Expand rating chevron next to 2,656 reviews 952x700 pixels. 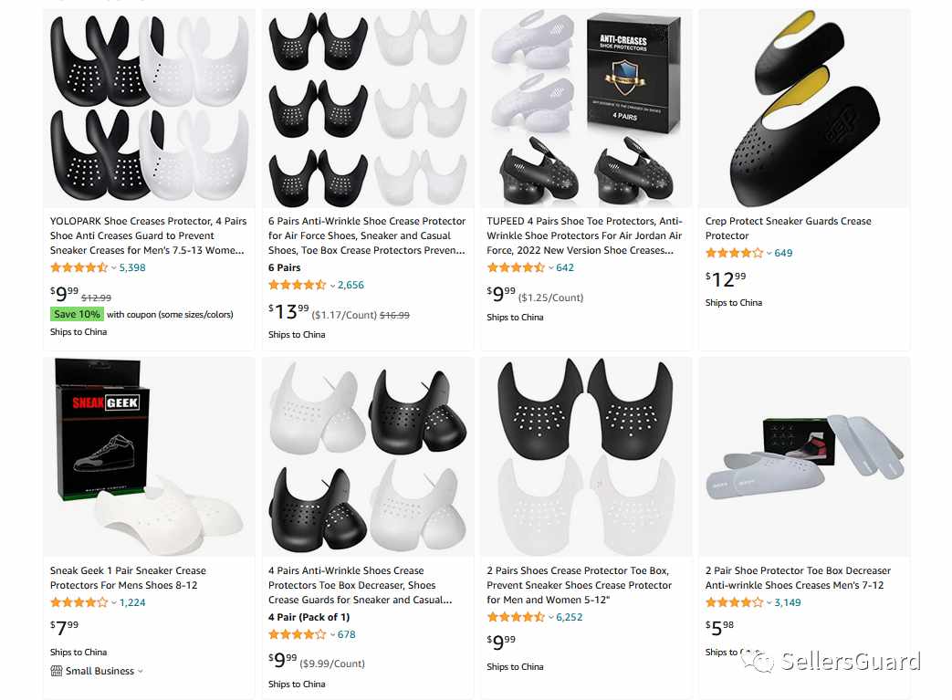pos(332,286)
